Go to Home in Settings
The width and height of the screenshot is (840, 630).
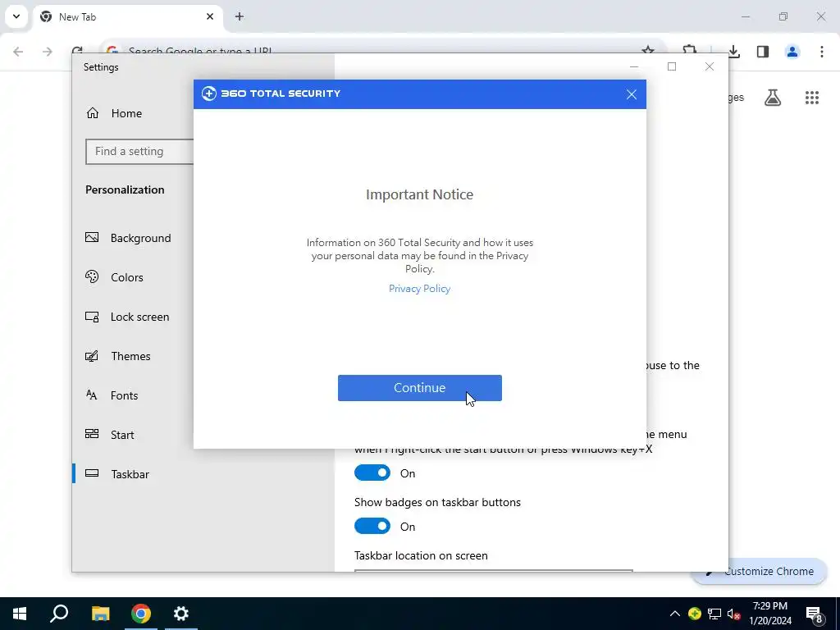click(126, 113)
